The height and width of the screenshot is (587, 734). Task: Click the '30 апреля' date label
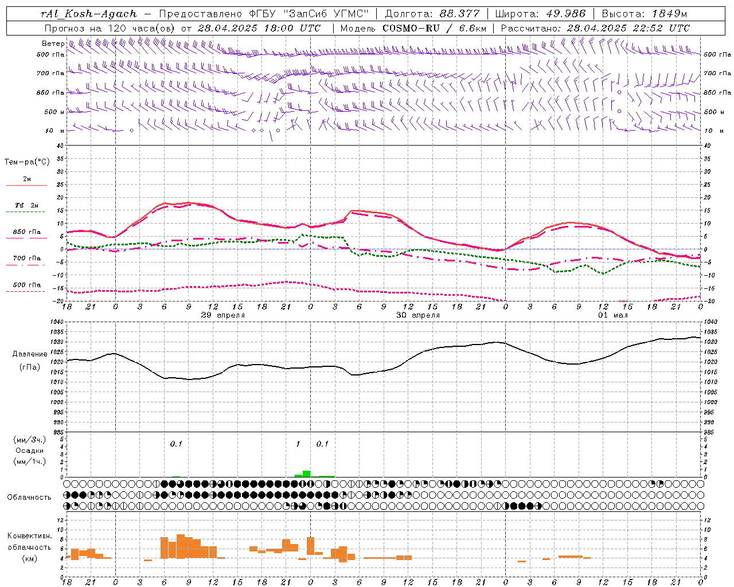[418, 315]
